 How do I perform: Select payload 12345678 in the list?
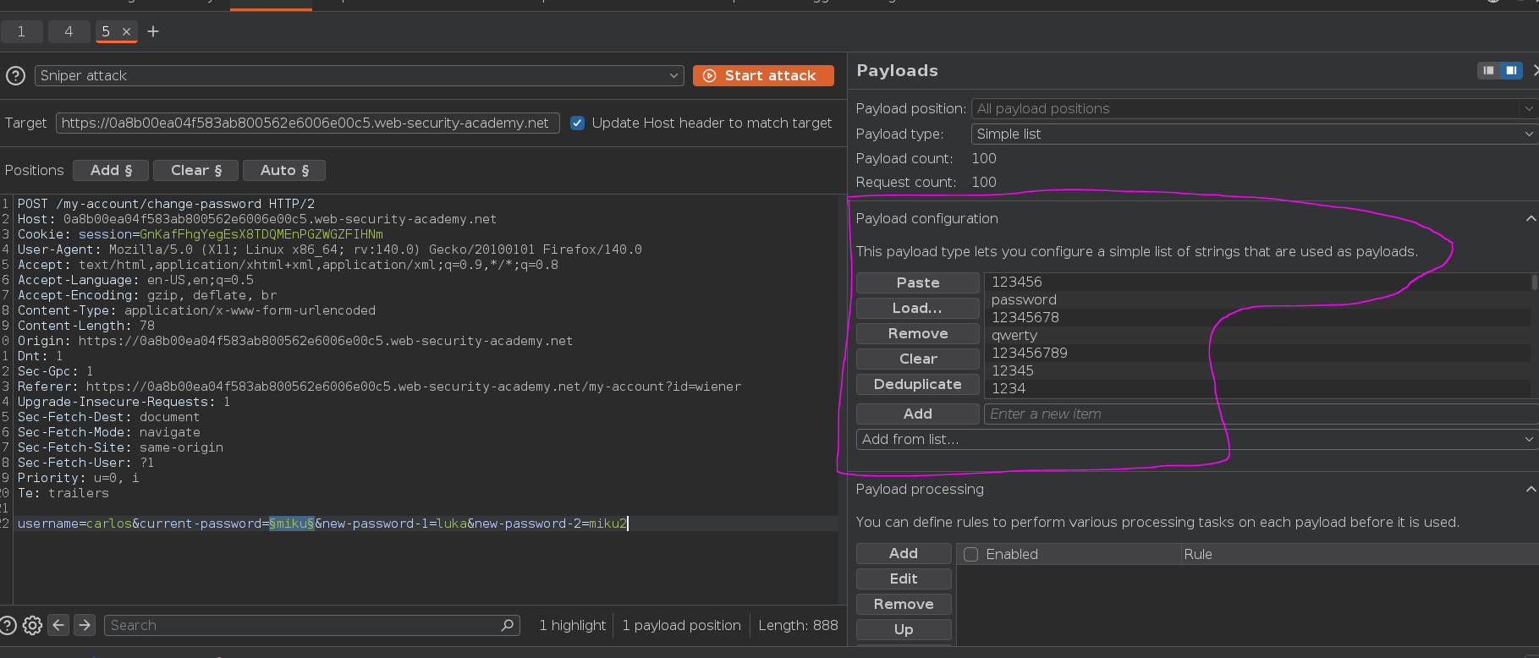(1257, 317)
